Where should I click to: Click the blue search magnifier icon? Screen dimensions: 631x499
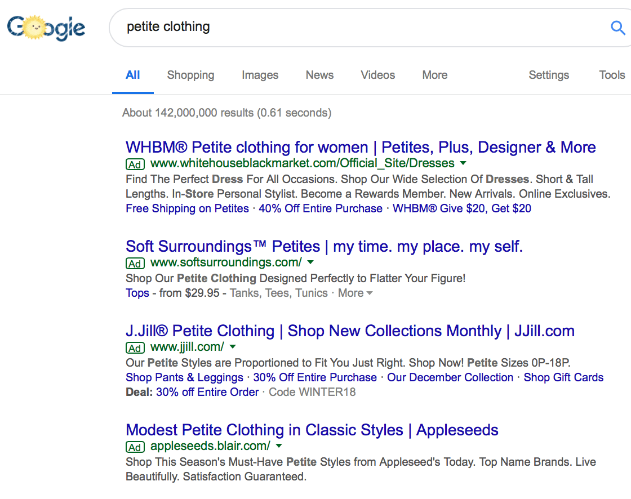(617, 28)
